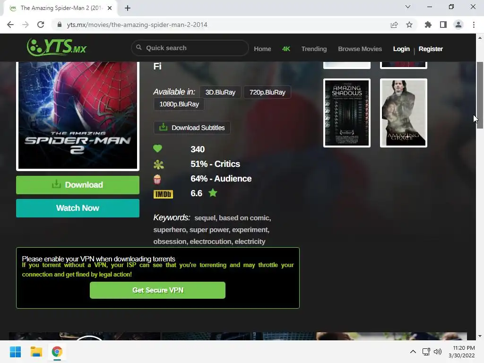Click the Watch Now button

(78, 208)
